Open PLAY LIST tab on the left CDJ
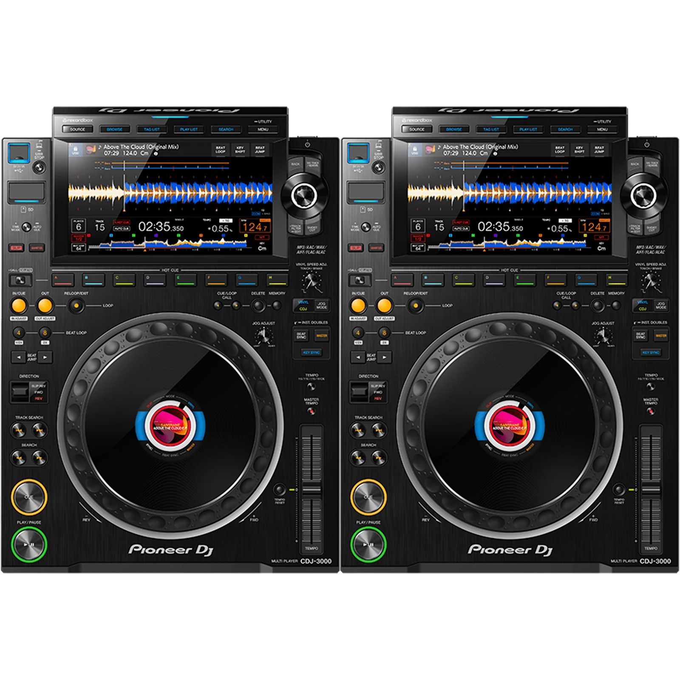 click(x=189, y=129)
